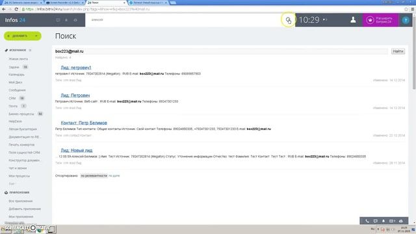Screen dimensions: 416x234
Task: Open favorites settings icon next to Избранное
Action: point(31,50)
